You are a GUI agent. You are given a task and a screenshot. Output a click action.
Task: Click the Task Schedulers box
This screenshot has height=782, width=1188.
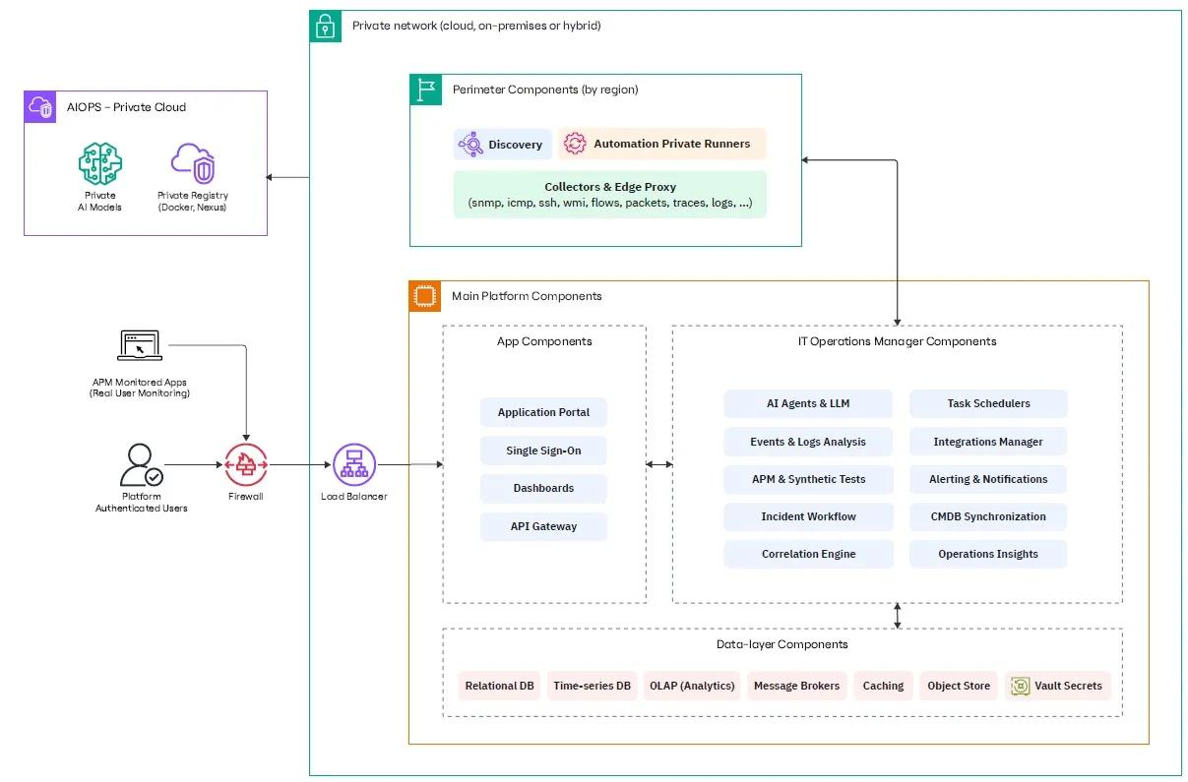(x=988, y=404)
